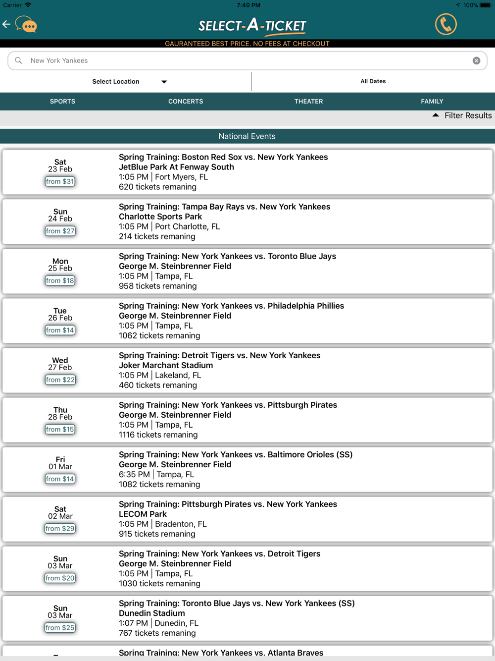Tap the Sat 02 Mar date label

60,512
